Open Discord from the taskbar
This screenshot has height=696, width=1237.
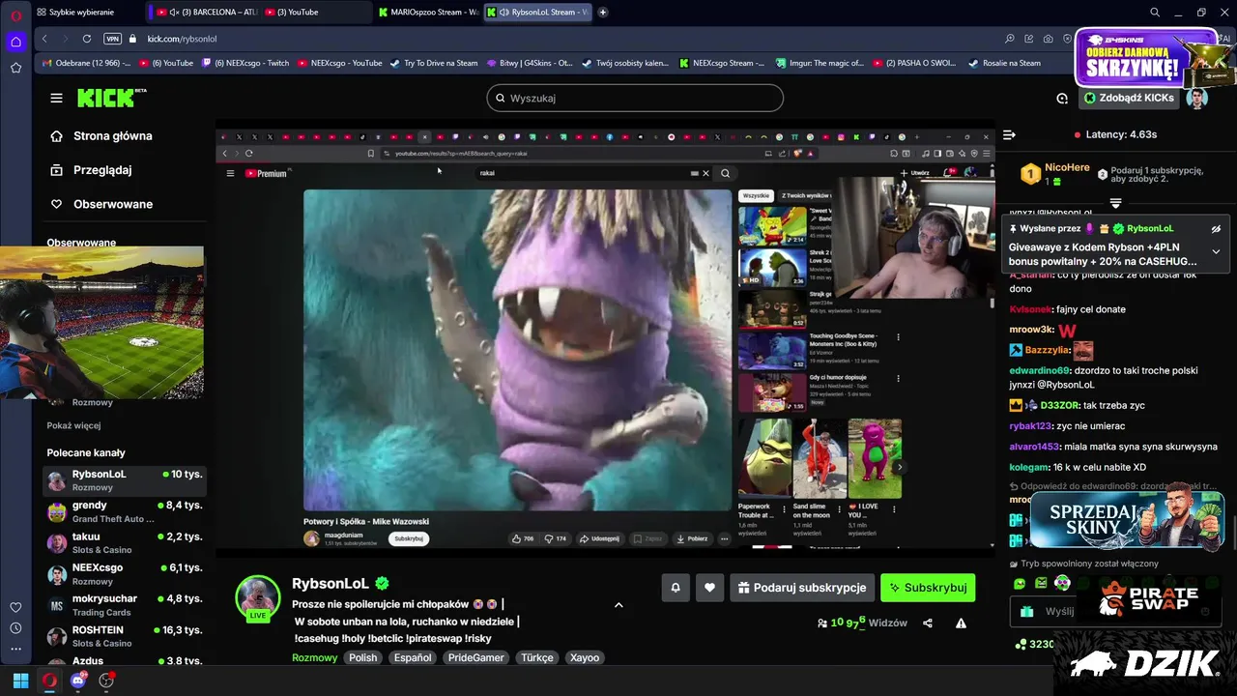tap(78, 681)
